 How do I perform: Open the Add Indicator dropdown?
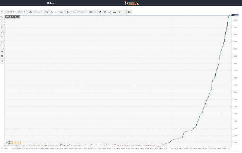coord(80,12)
